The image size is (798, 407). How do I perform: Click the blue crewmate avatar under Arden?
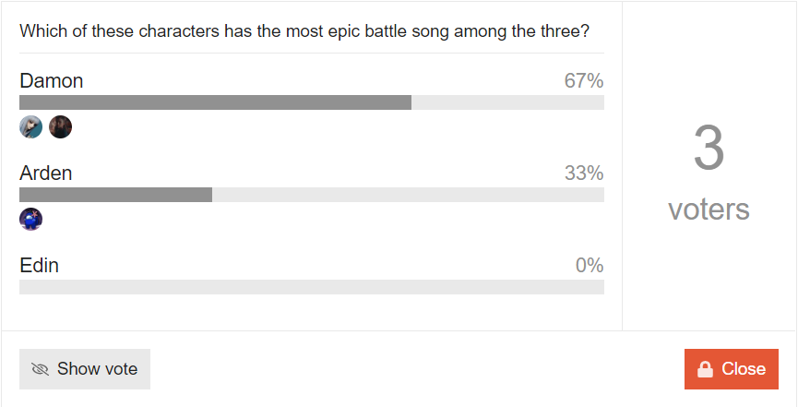click(31, 219)
